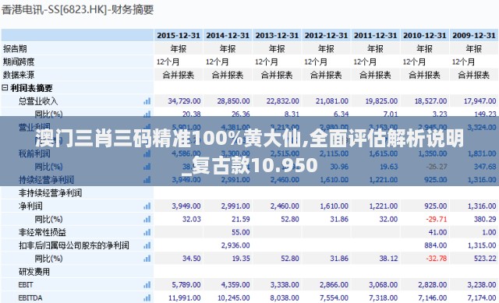Click the EBIT value 4,359.00
Image resolution: width=499 pixels, height=303 pixels.
pyautogui.click(x=235, y=284)
